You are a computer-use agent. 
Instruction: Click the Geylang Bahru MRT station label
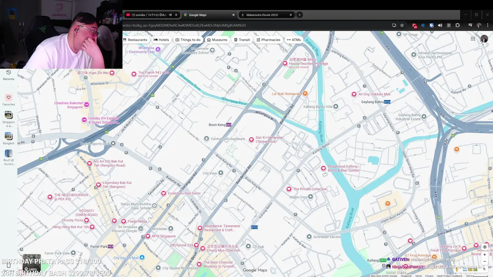click(x=376, y=102)
